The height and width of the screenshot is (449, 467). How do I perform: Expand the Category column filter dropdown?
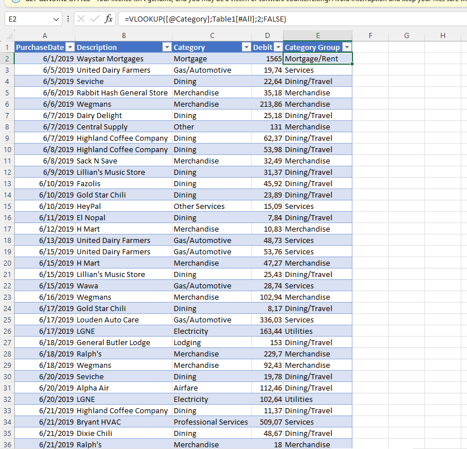point(246,47)
